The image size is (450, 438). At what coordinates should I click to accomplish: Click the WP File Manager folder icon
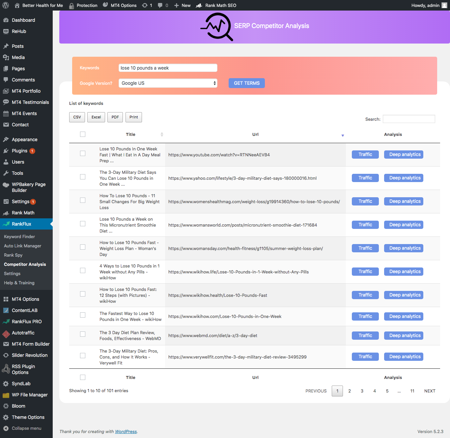6,395
